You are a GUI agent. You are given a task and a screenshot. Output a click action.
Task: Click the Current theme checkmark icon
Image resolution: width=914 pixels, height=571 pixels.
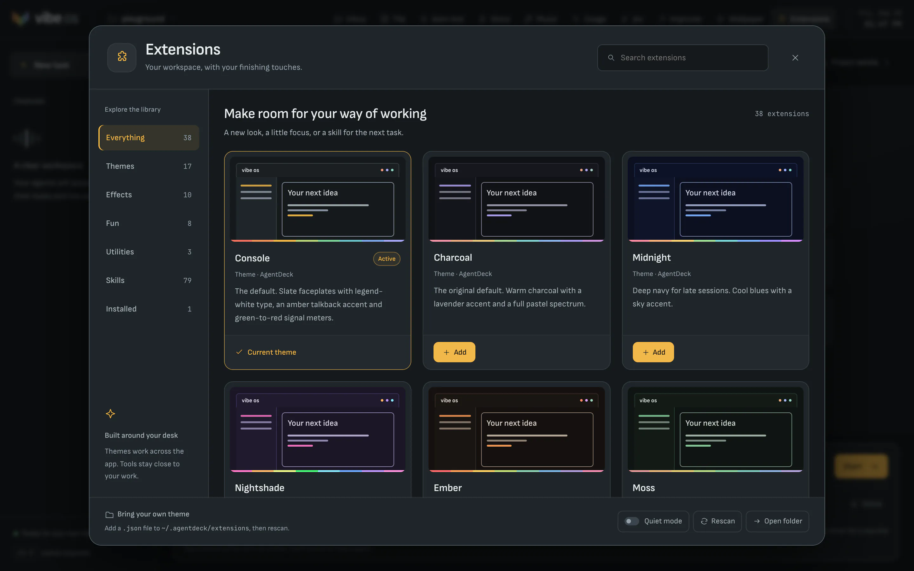pos(239,352)
